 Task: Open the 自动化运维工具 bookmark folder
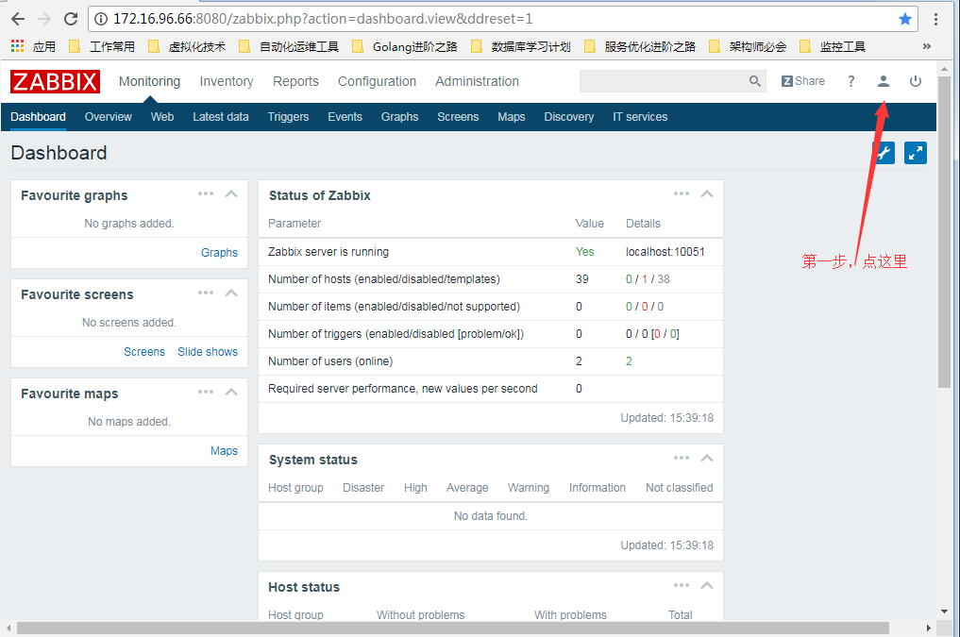289,46
